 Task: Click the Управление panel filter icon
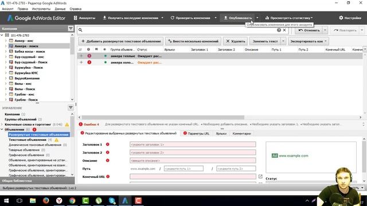coord(71,108)
